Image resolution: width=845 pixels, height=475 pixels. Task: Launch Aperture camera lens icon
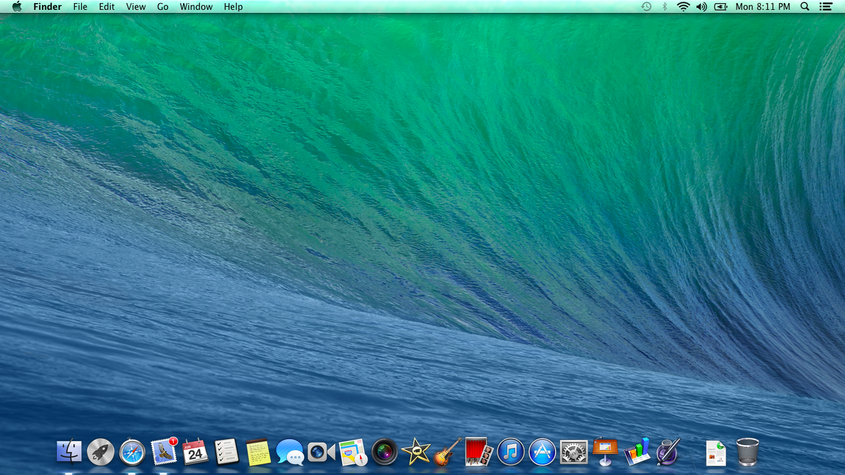pos(385,452)
